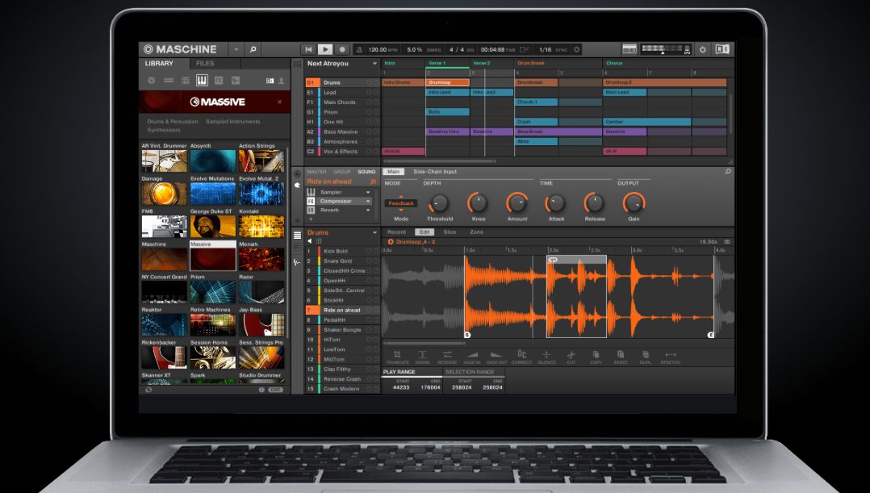Select the Projects browser icon
The width and height of the screenshot is (870, 493).
[151, 81]
